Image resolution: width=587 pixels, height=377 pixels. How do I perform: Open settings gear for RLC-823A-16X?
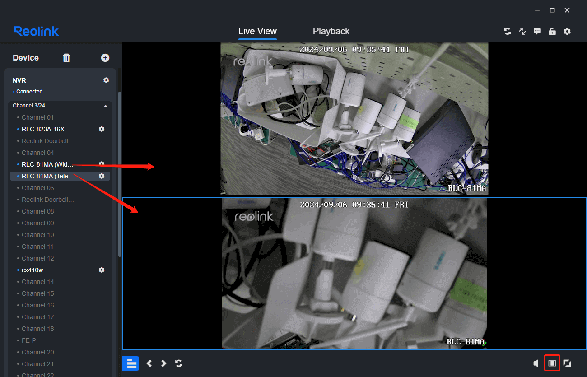coord(102,129)
